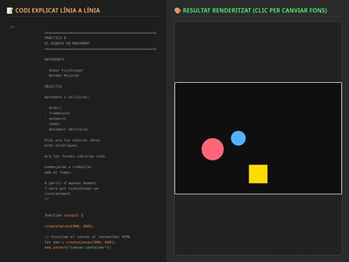Click the closing '*/' comment marker
Screen dimensions: 349x262
(47, 199)
